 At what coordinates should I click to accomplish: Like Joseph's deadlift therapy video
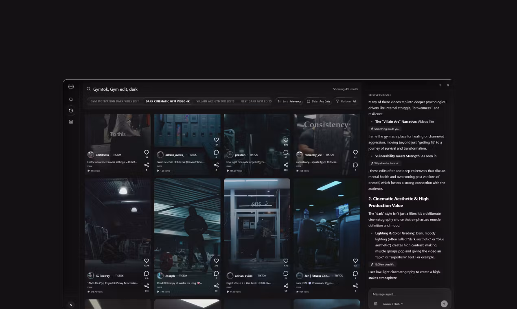[x=216, y=261]
